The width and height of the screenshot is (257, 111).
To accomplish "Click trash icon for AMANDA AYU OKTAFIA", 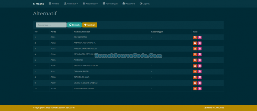I will point(200,43).
